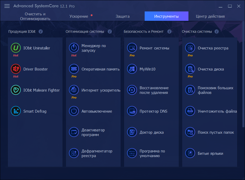Click the IObit Uninstaller label
The image size is (245, 180).
coord(37,48)
